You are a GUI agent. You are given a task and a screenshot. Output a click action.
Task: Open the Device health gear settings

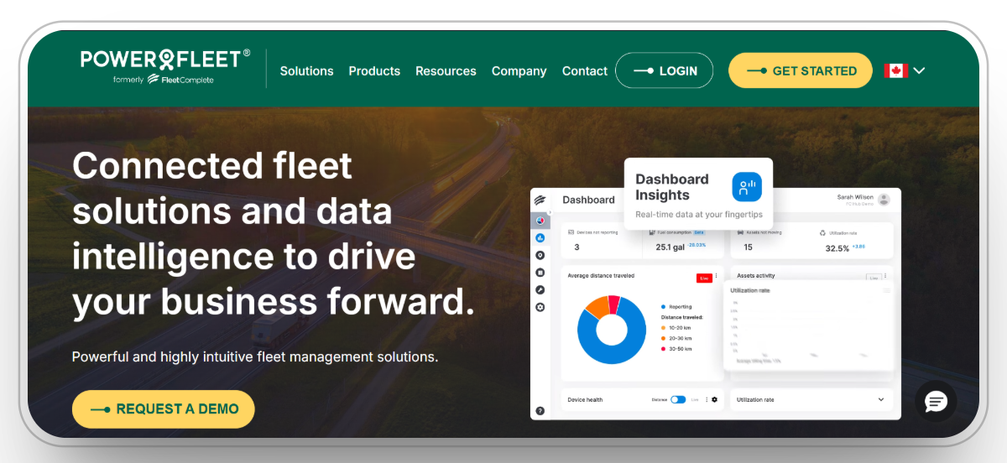[x=715, y=400]
